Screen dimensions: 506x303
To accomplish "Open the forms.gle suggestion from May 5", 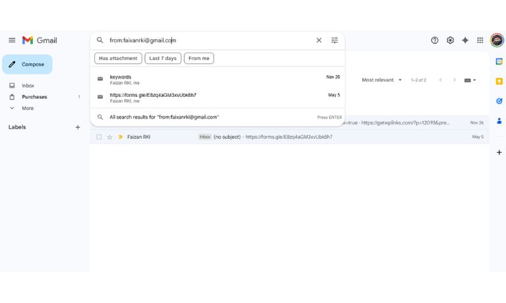I will (x=217, y=97).
